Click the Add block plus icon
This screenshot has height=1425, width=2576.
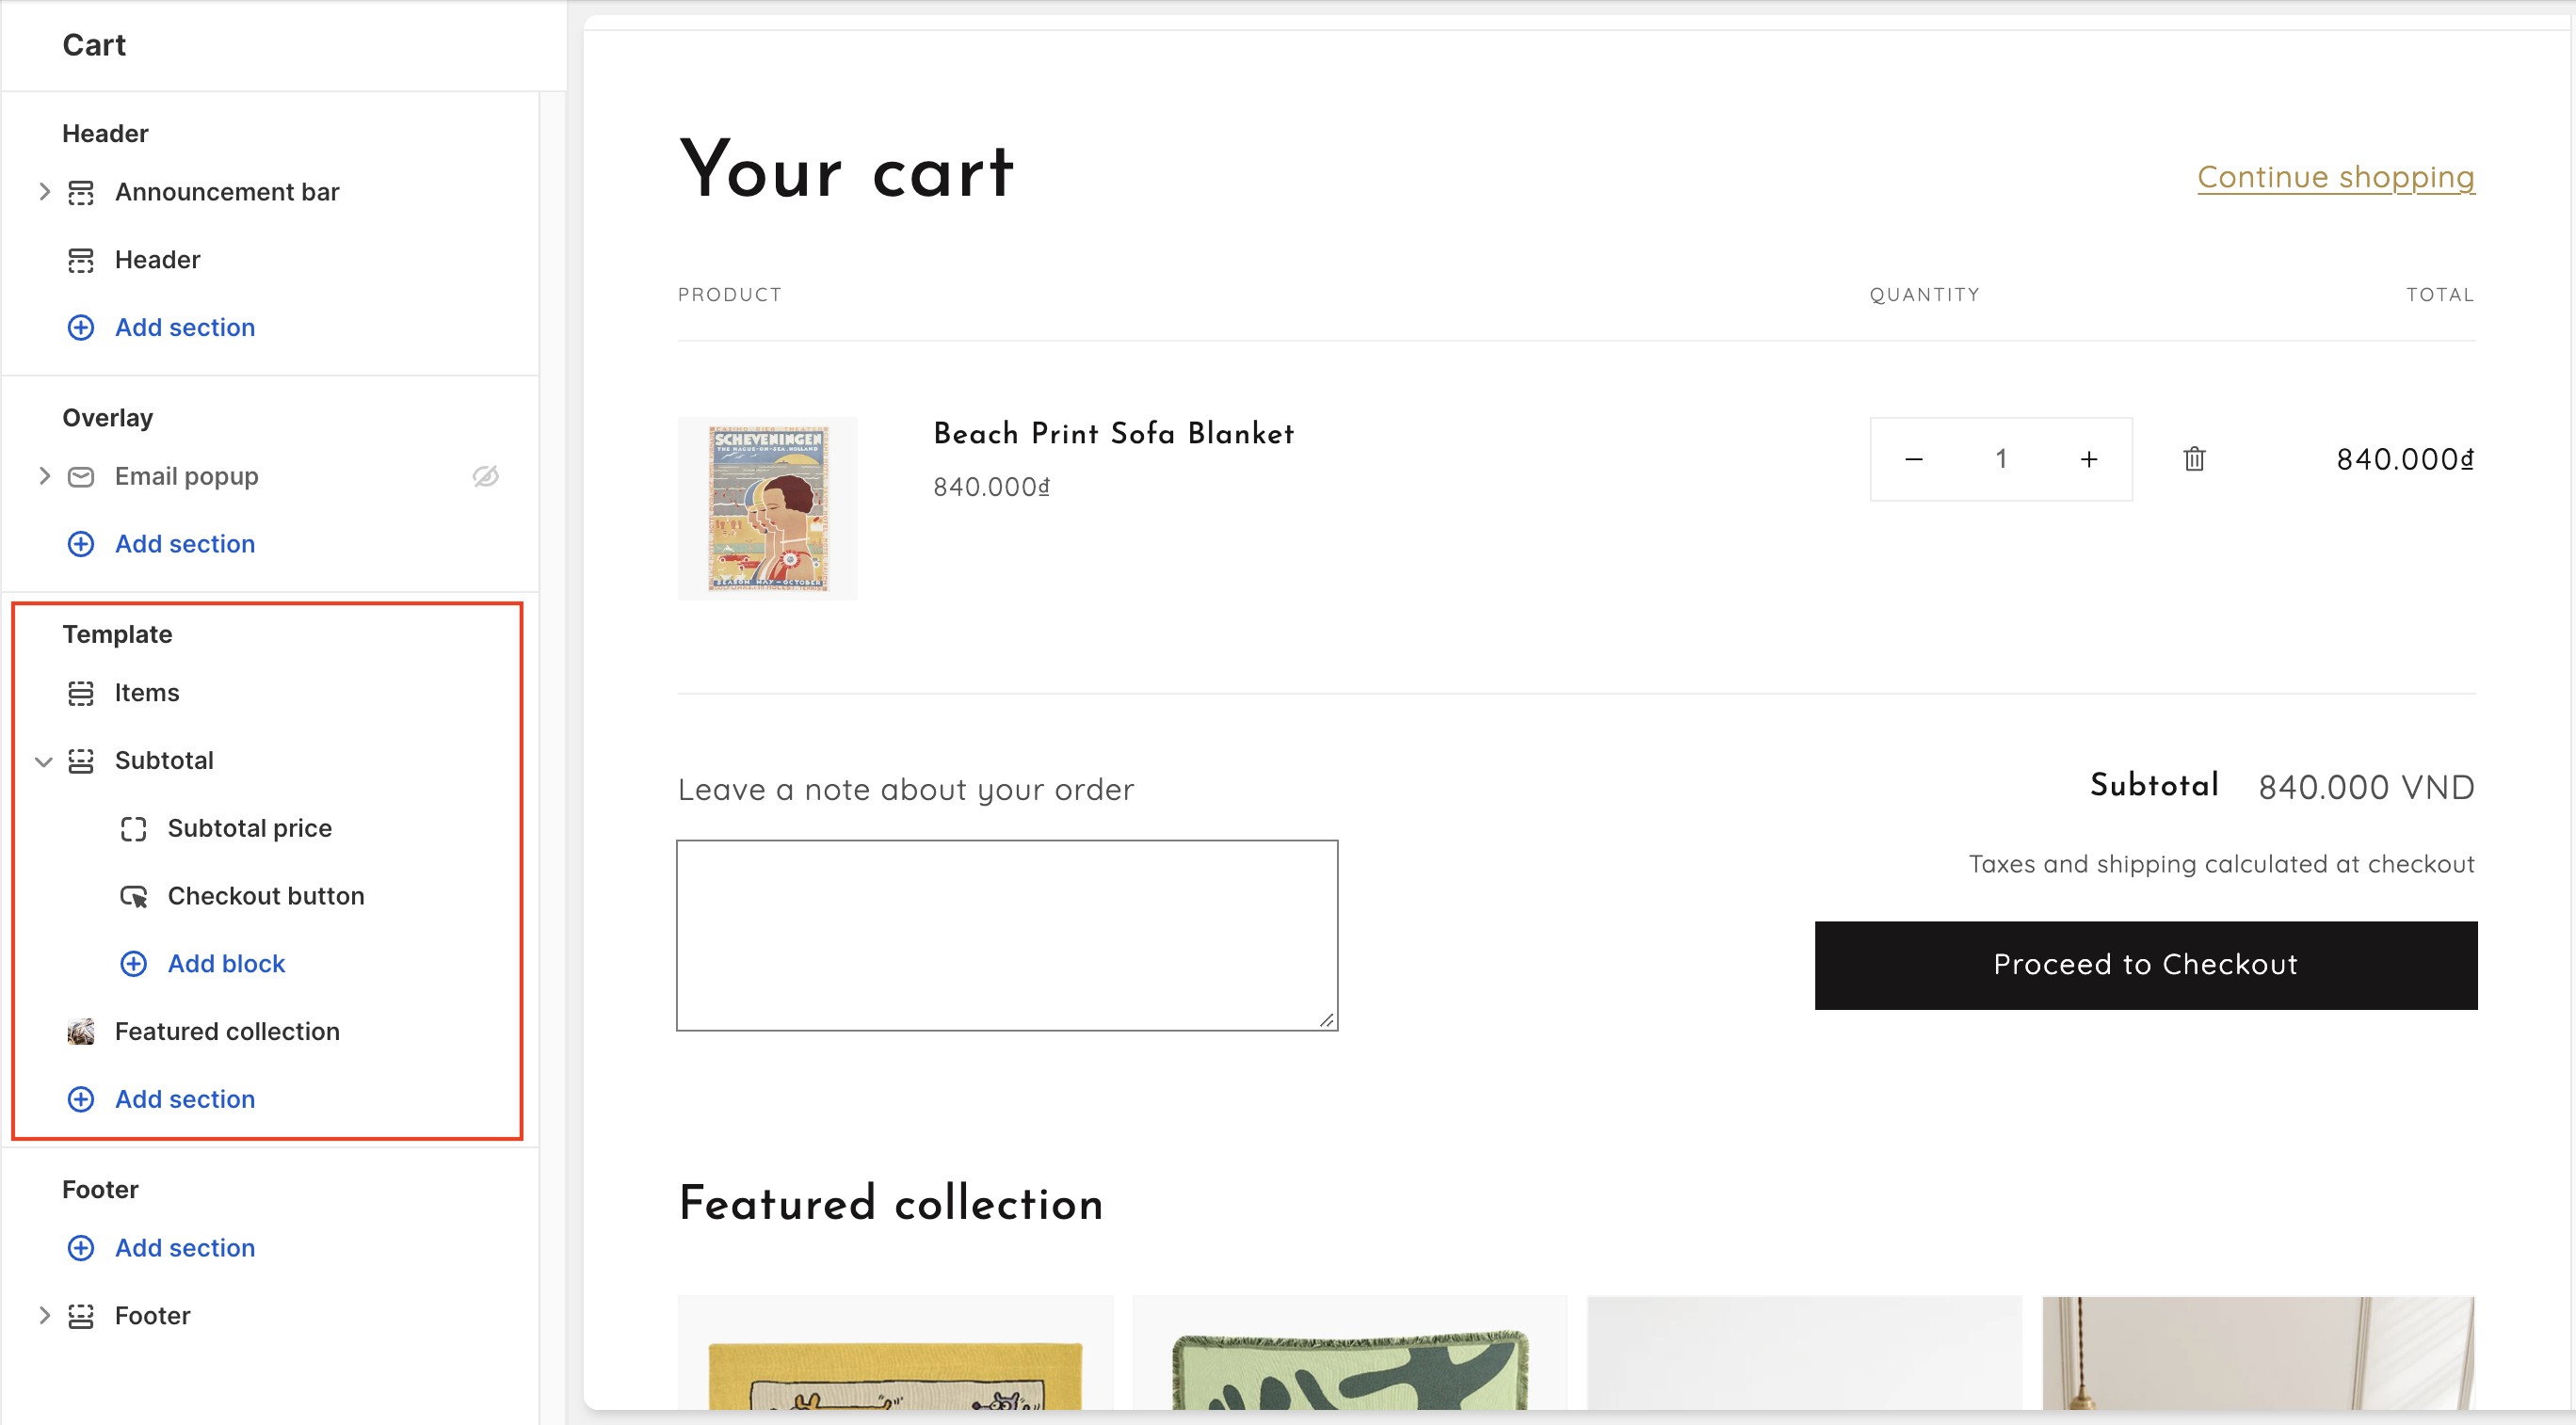click(x=133, y=963)
